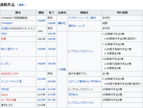Click the plain ビッグコミックスピリッツ text in 竹光侍 row
The image size is (143, 108).
(x=80, y=89)
